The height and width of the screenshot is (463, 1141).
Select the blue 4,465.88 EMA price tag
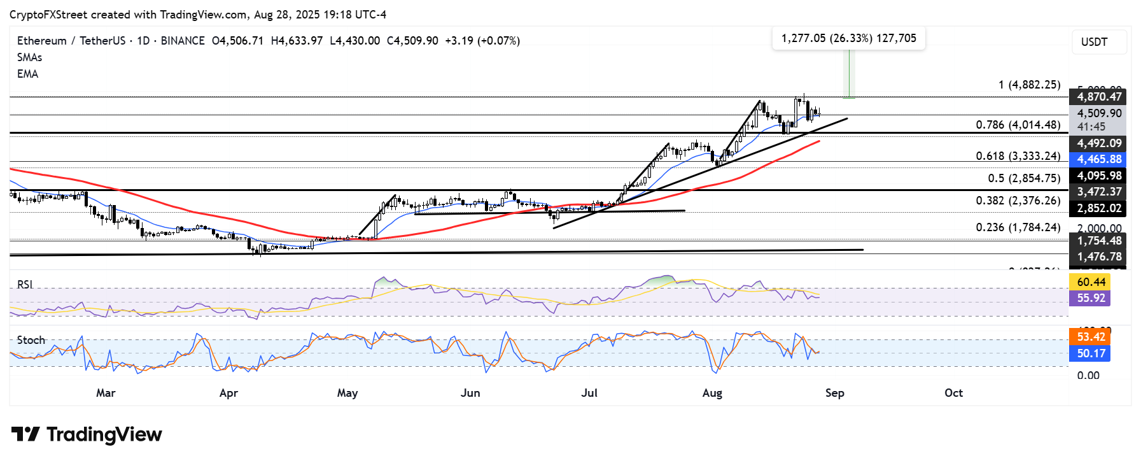(x=1099, y=159)
